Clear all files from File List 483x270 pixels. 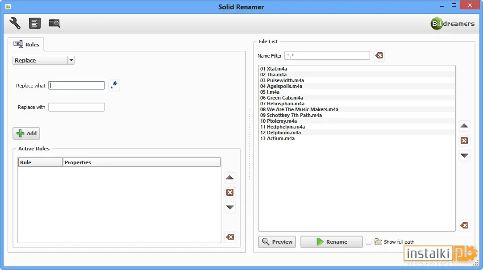point(464,225)
